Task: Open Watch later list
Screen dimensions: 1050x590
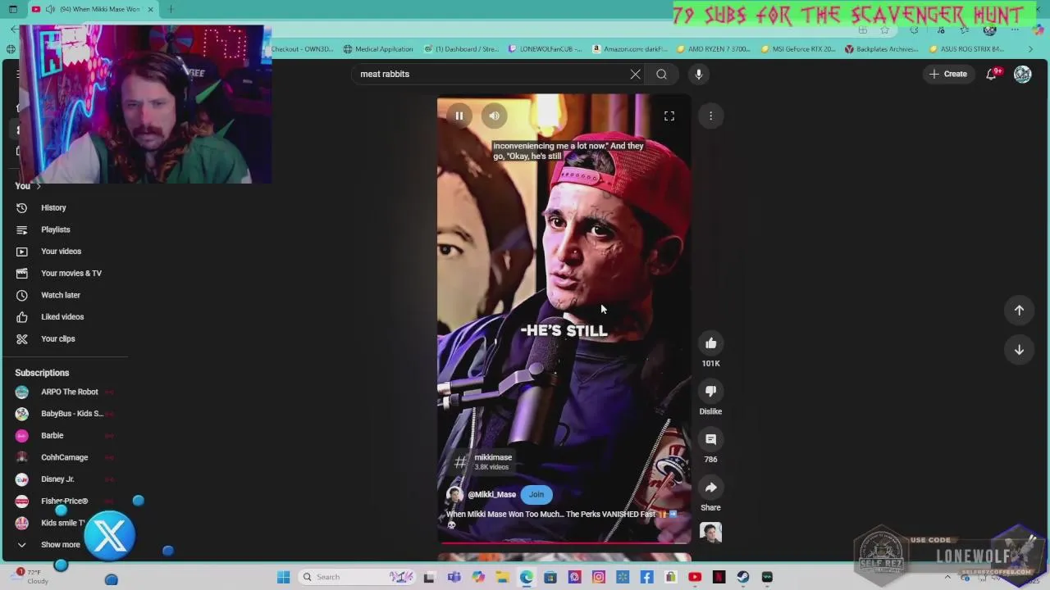Action: [x=61, y=295]
